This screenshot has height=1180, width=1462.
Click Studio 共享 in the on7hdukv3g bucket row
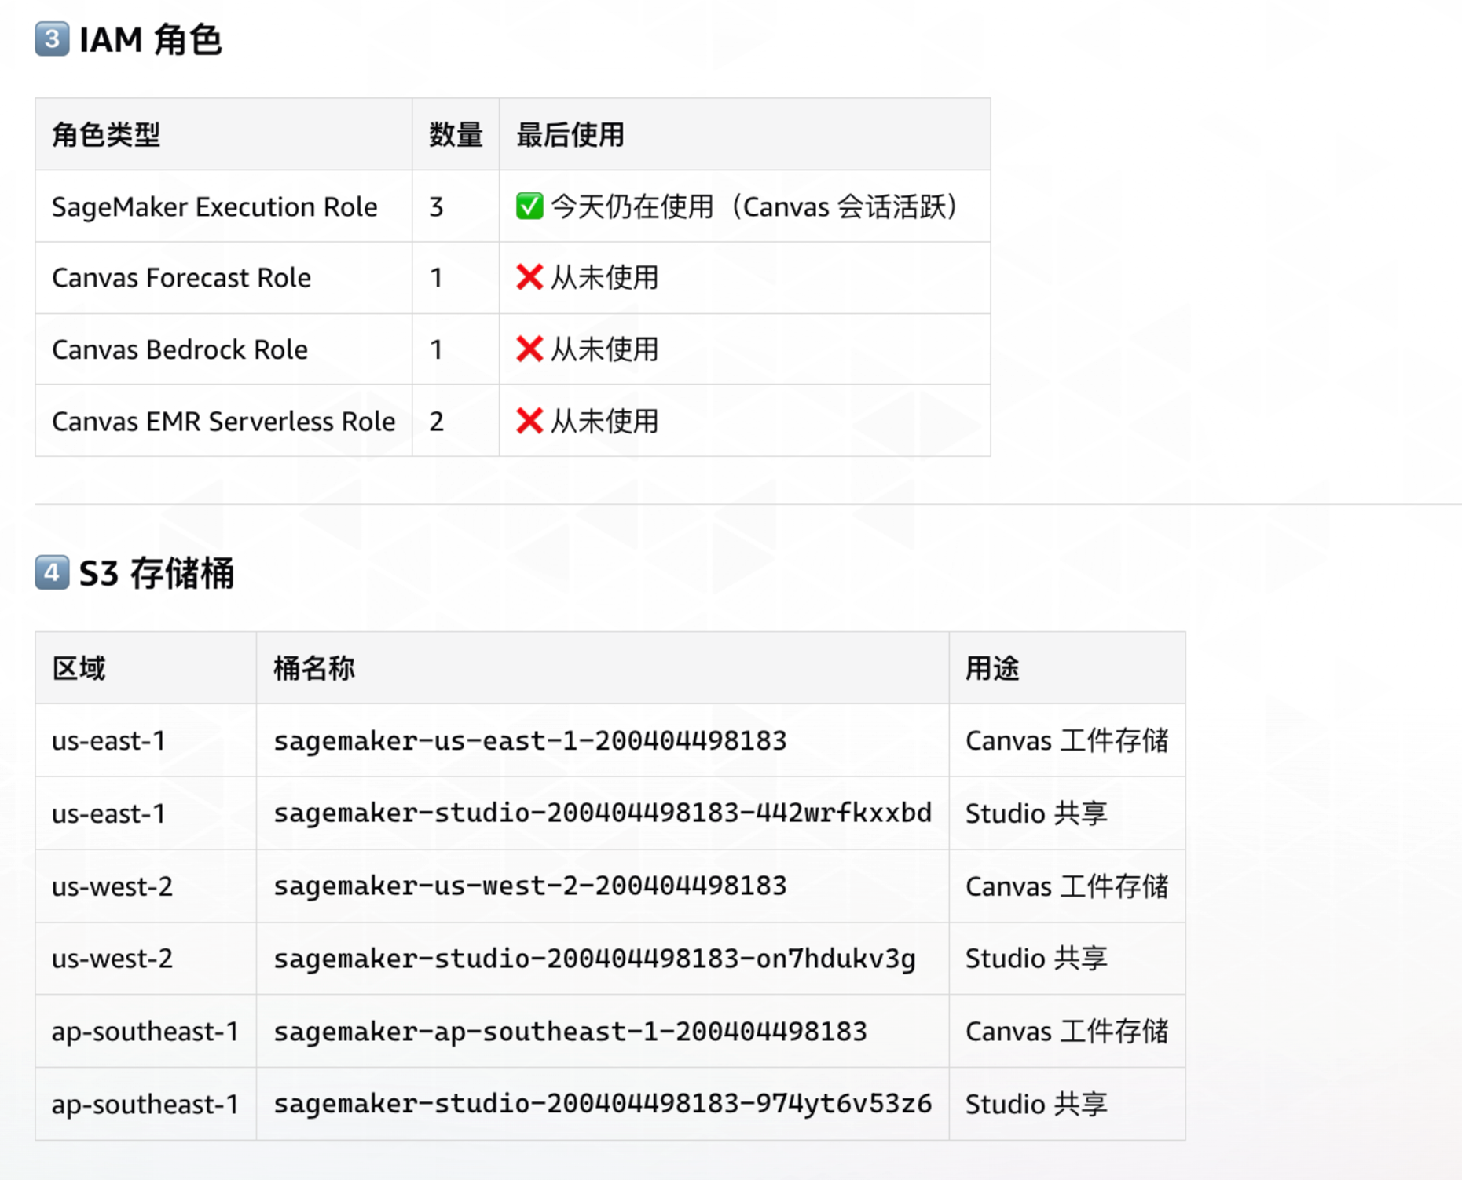(1036, 959)
